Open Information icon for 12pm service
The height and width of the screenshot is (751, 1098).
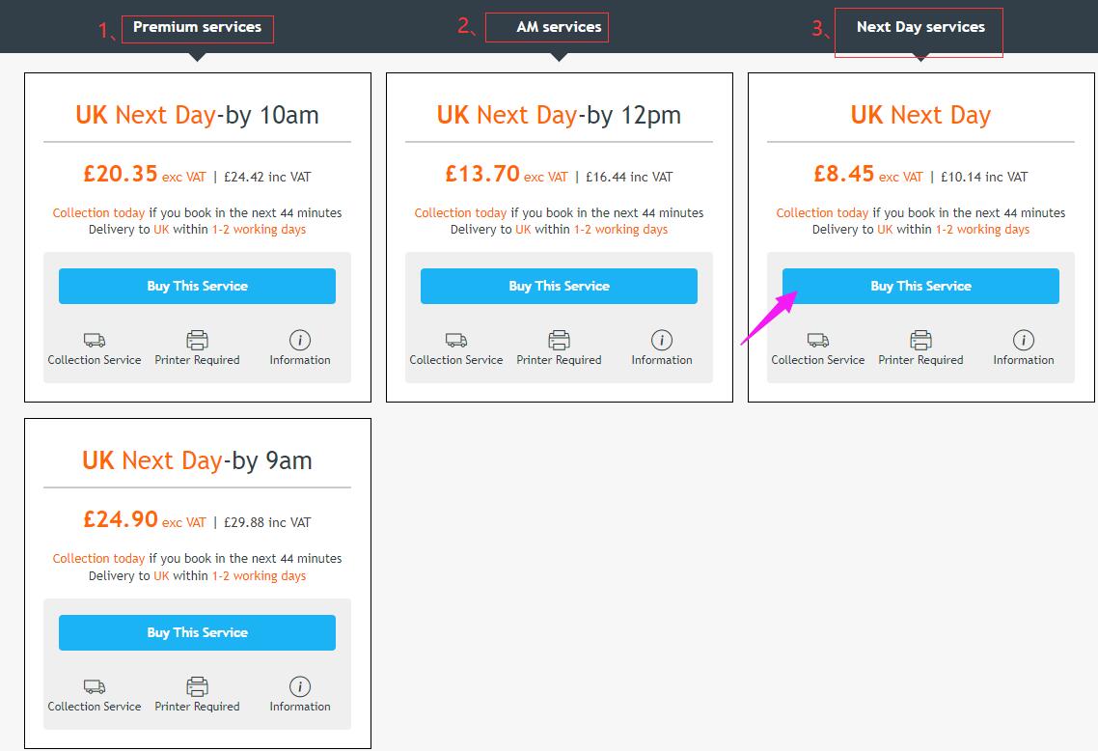[x=662, y=340]
